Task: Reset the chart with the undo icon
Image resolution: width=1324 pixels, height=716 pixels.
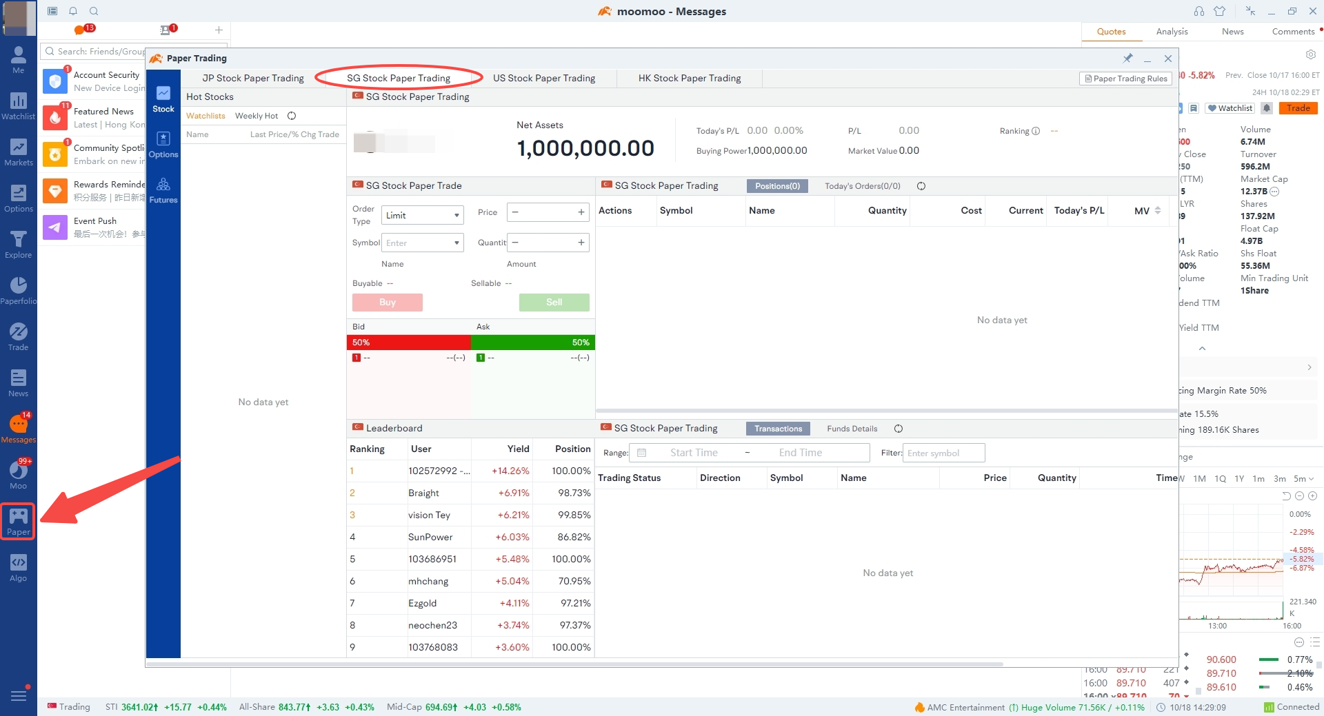Action: coord(1286,496)
